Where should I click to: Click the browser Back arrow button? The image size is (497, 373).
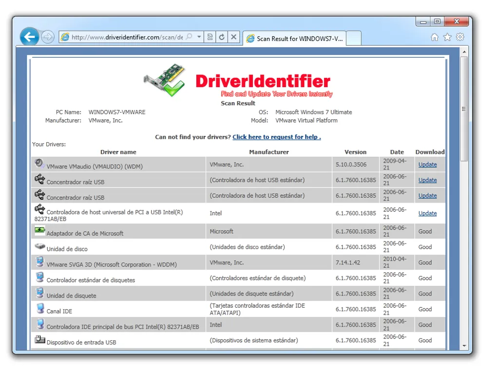coord(30,37)
